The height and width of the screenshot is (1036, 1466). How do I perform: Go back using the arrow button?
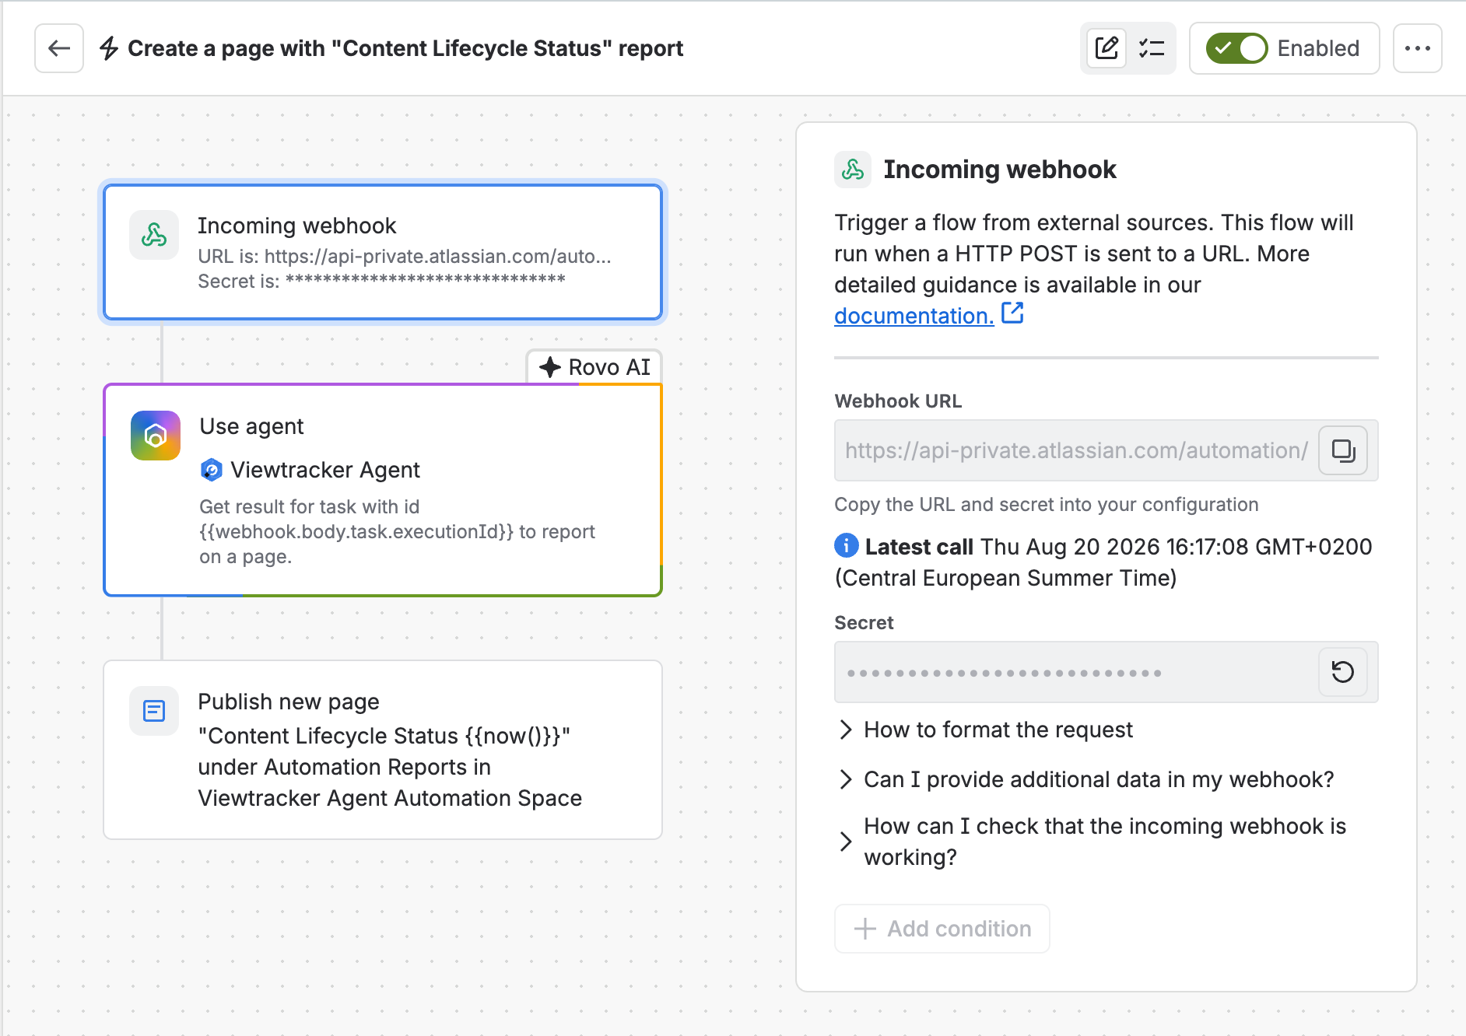point(59,48)
